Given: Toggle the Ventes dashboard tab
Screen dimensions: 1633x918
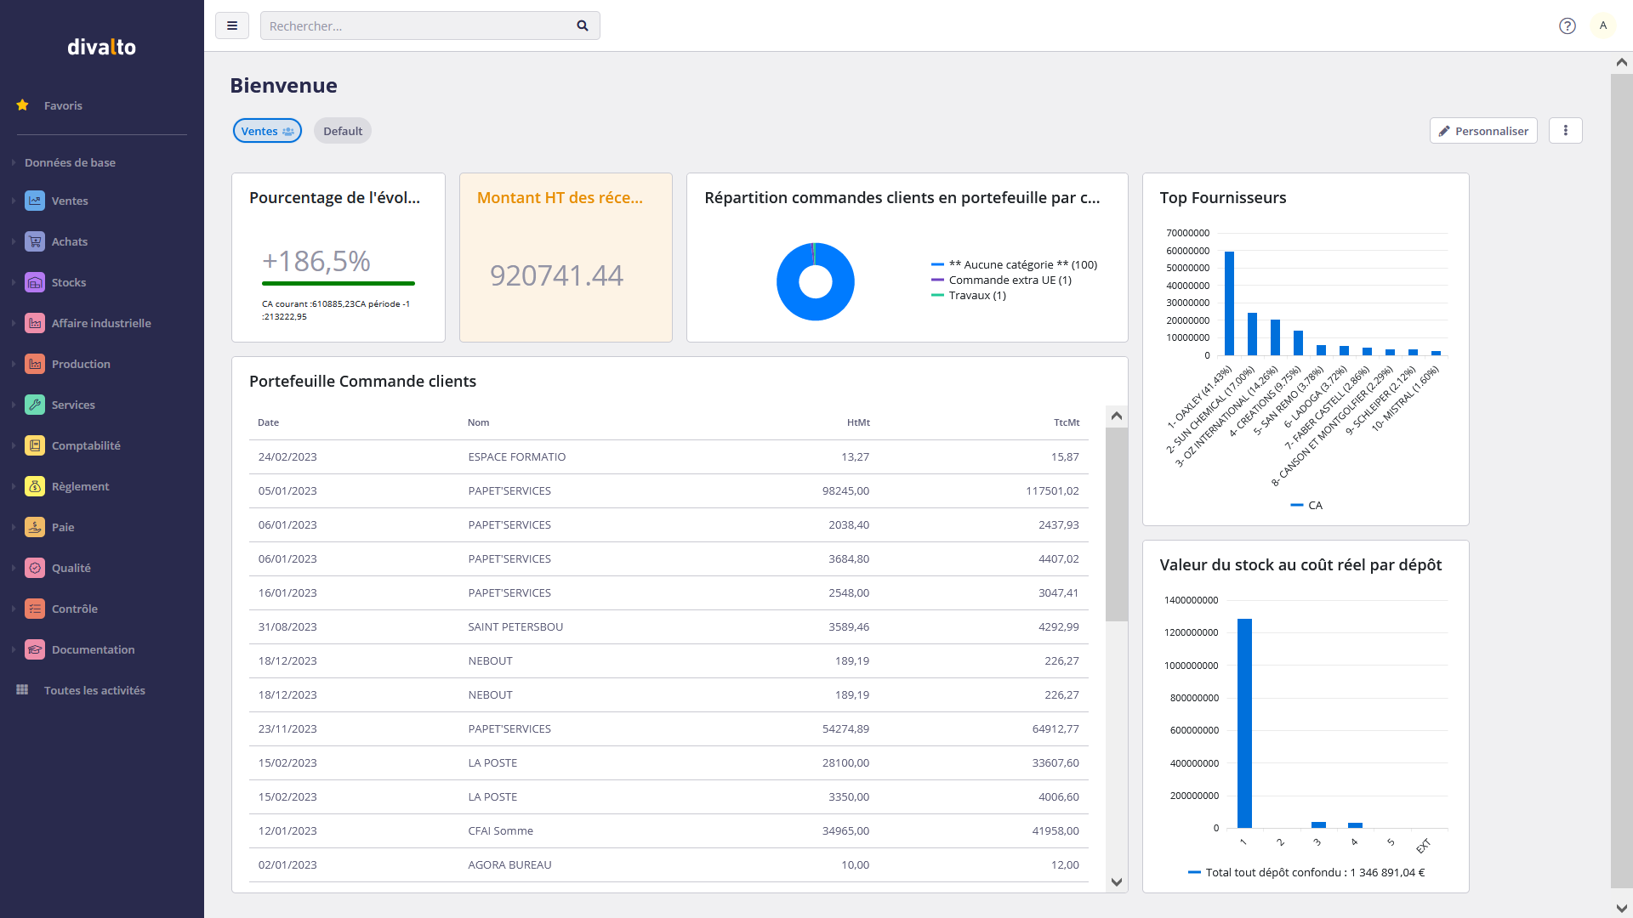Looking at the screenshot, I should [267, 131].
